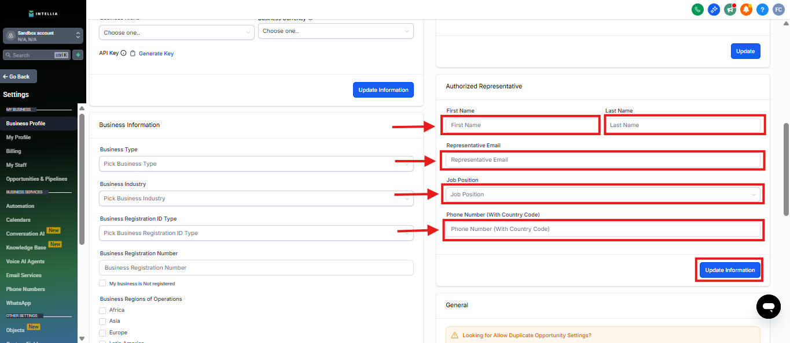Viewport: 790px width, 343px height.
Task: Enable the Europe region checkbox
Action: (x=102, y=333)
